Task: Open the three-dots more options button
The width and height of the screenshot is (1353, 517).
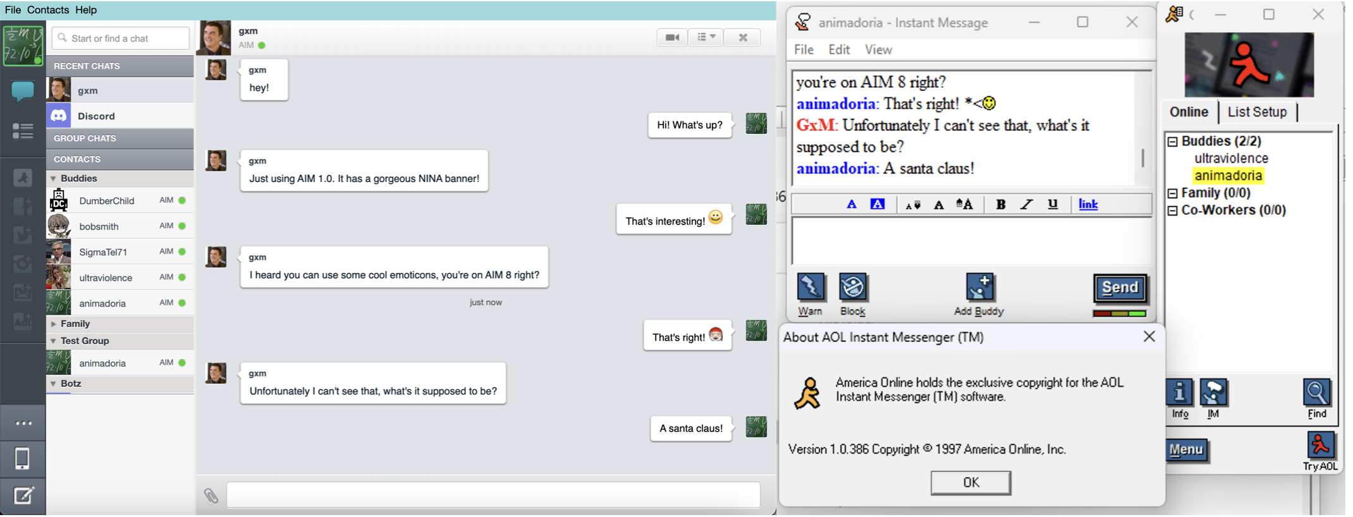Action: click(23, 423)
